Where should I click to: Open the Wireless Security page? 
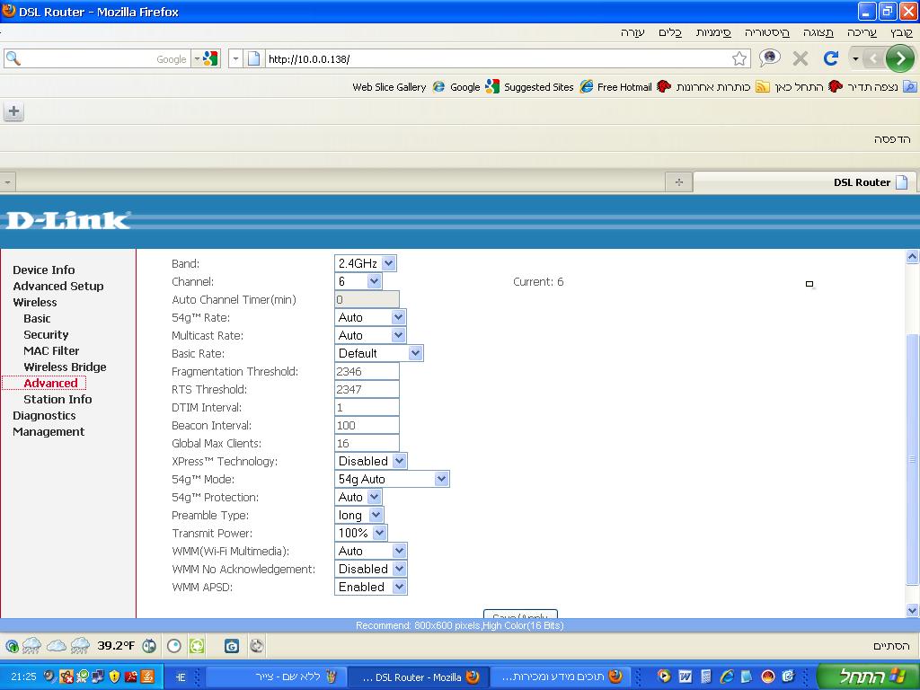click(x=46, y=334)
